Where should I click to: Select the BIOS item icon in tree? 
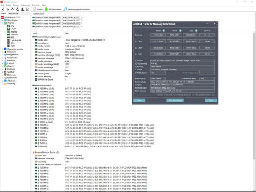[9, 43]
